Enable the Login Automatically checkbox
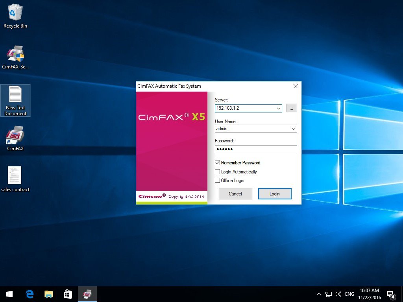This screenshot has width=403, height=302. click(218, 172)
